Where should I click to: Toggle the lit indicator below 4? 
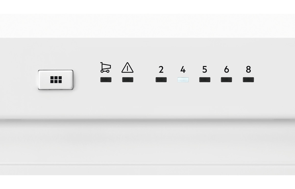click(x=183, y=80)
